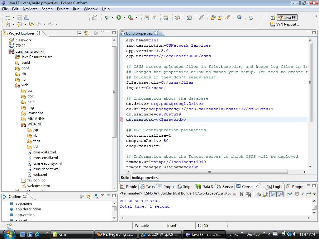Select csns-security.xml in the project tree
The width and height of the screenshot is (319, 239).
pyautogui.click(x=47, y=163)
